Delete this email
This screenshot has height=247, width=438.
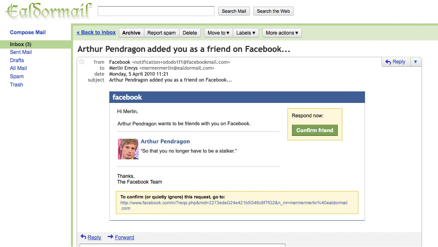[190, 33]
